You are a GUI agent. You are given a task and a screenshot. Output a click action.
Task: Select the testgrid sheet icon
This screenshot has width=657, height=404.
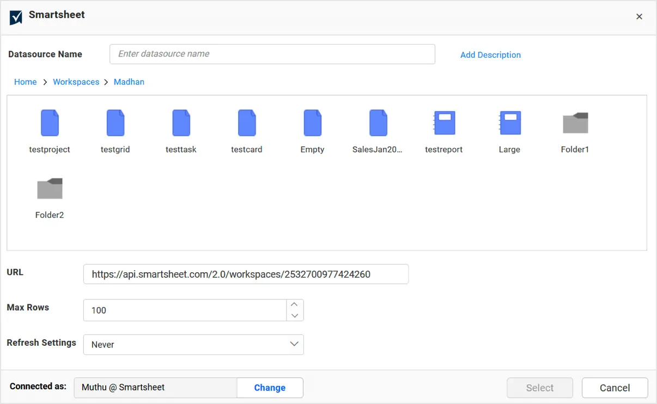click(x=115, y=123)
